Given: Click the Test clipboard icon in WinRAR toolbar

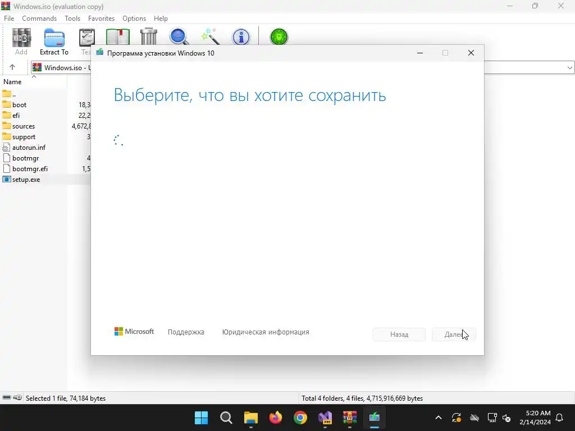Looking at the screenshot, I should tap(86, 36).
